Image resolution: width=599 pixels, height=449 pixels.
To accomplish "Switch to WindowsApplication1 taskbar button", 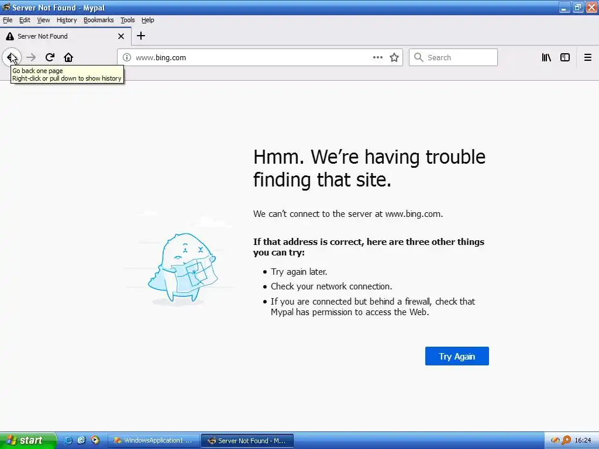I will tap(154, 440).
